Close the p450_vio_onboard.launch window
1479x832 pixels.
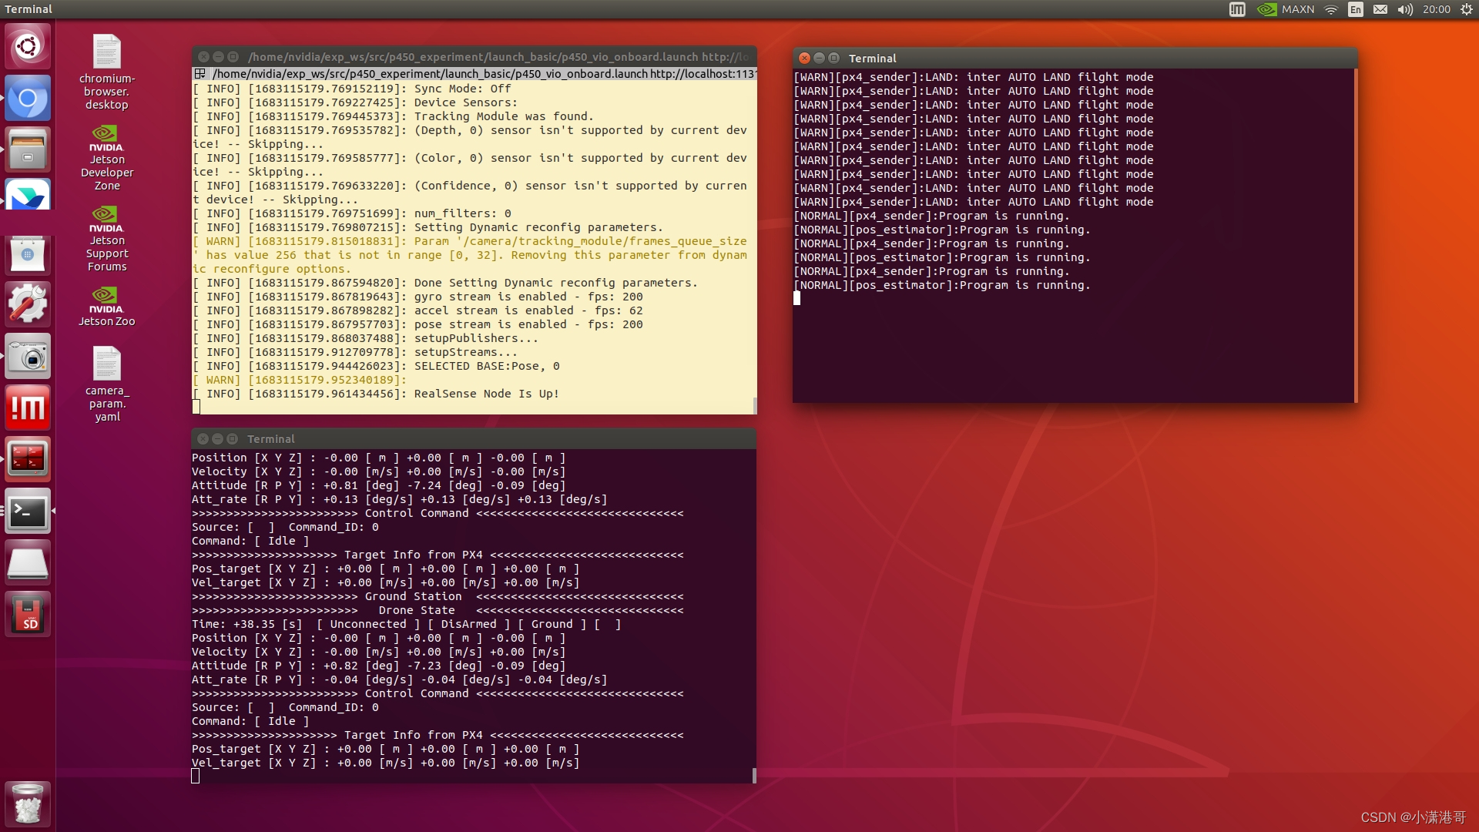(203, 57)
